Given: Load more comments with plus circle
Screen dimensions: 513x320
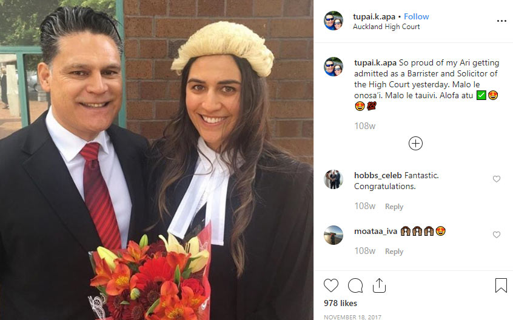Looking at the screenshot, I should pos(415,143).
